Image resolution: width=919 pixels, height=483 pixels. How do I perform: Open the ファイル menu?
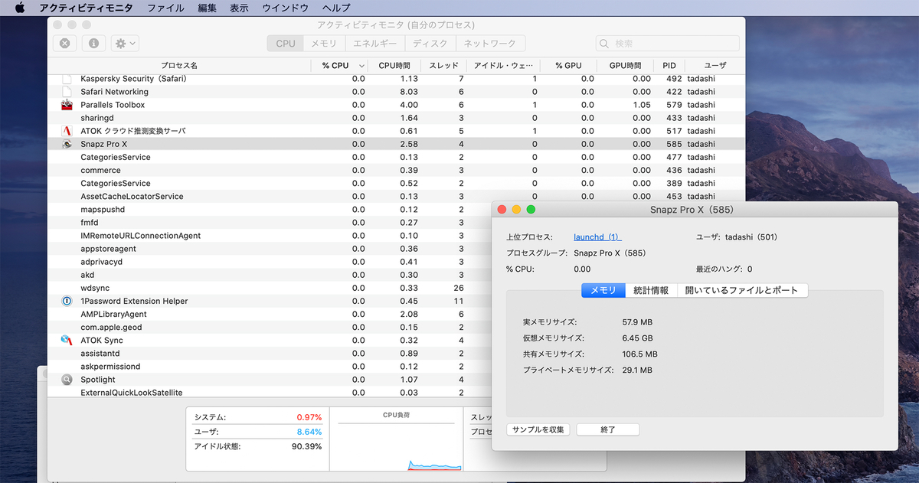click(165, 8)
